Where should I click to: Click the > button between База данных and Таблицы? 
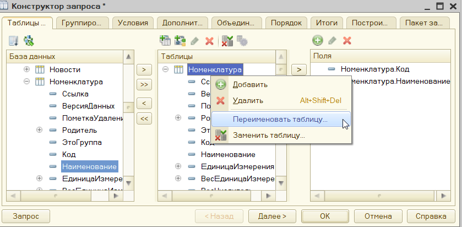(x=144, y=70)
